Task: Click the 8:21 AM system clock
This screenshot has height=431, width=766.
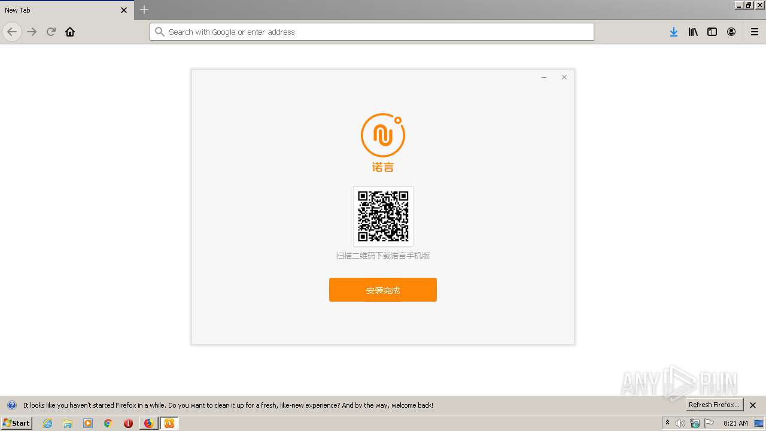Action: point(735,423)
